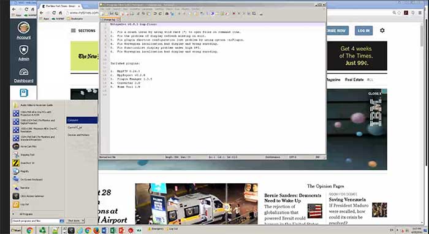Click the browser address bar showing nytimes.com
Viewport: 429px width, 234px height.
[x=82, y=13]
